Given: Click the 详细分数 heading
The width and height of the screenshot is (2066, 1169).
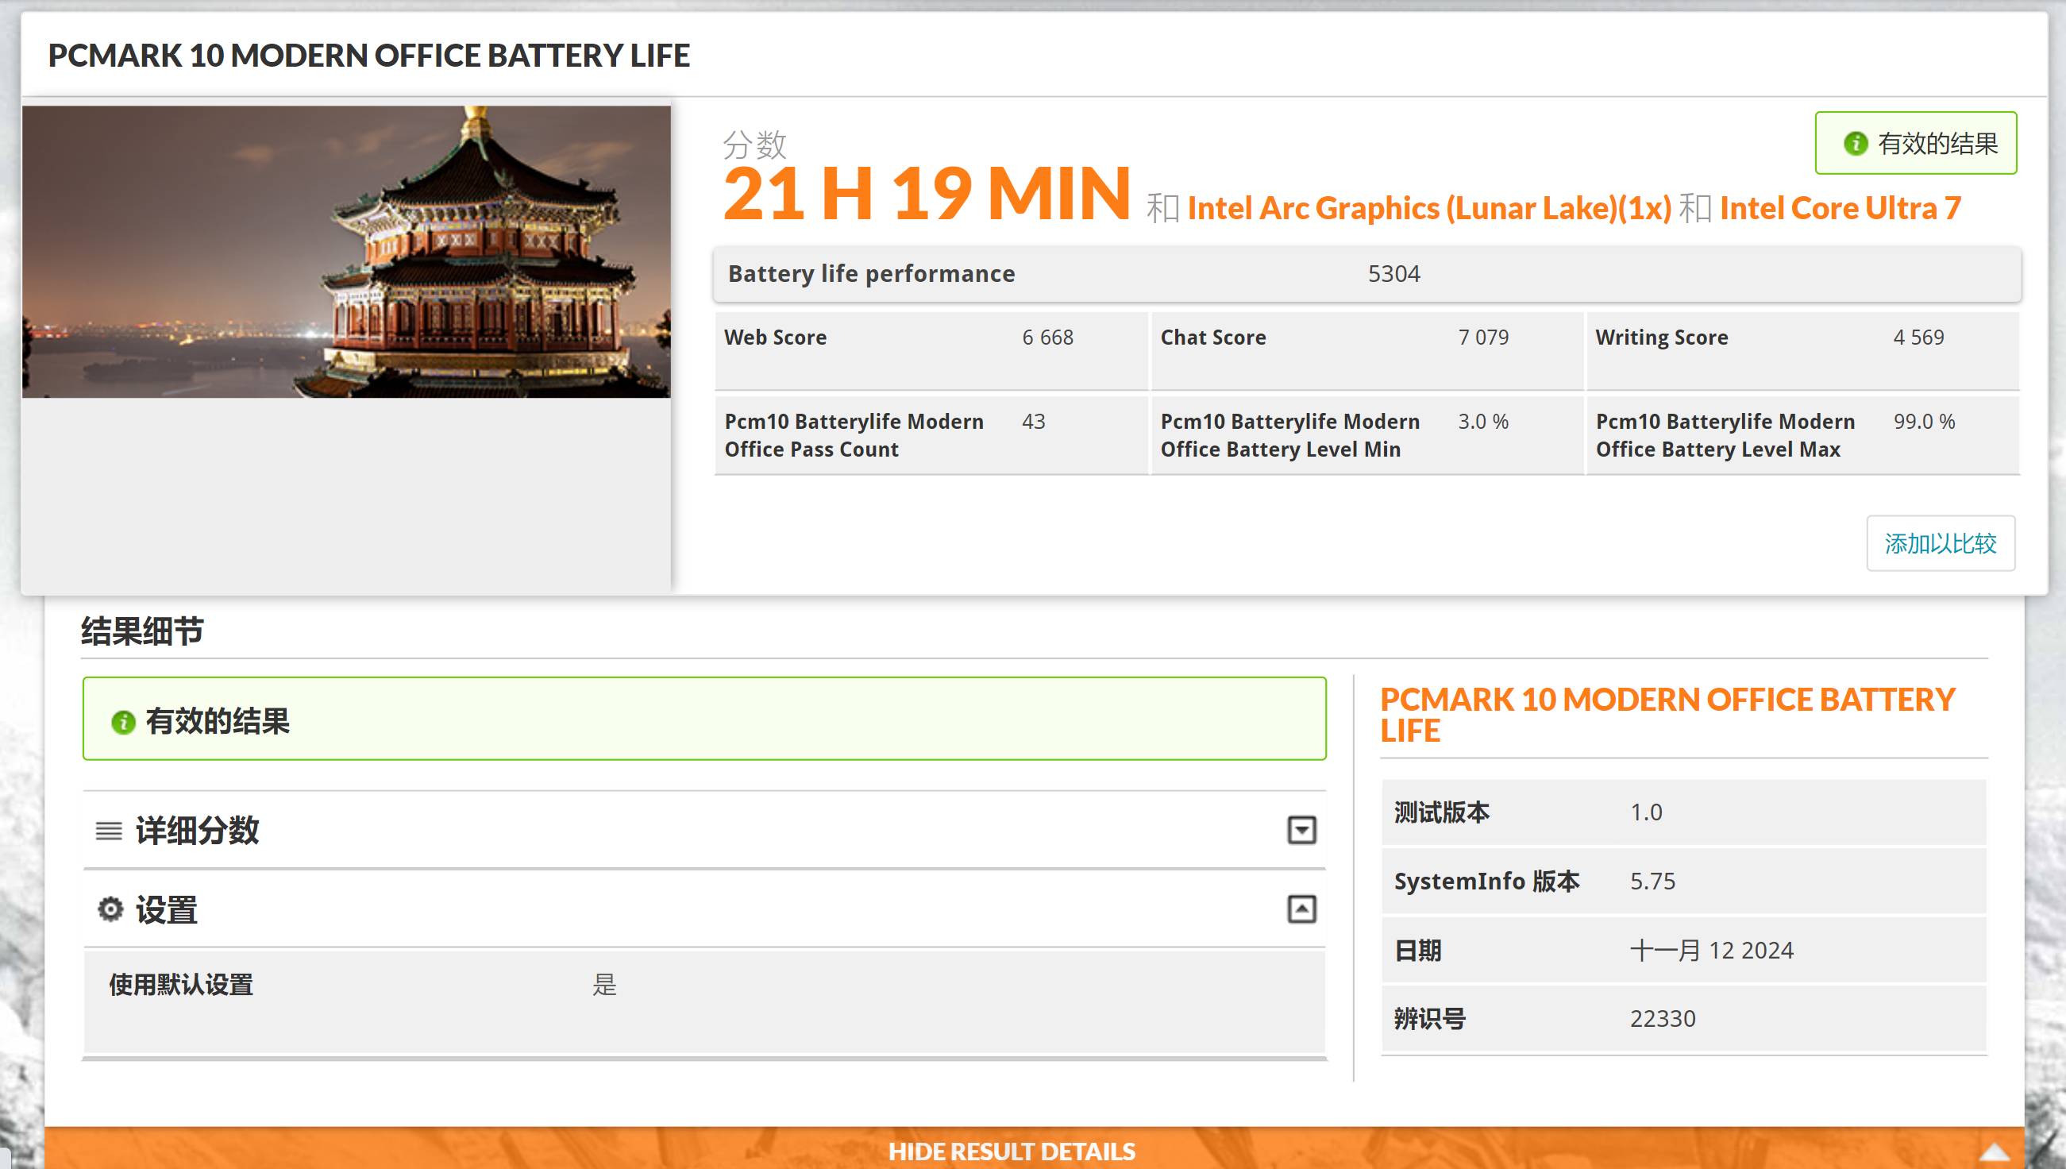Looking at the screenshot, I should click(198, 830).
